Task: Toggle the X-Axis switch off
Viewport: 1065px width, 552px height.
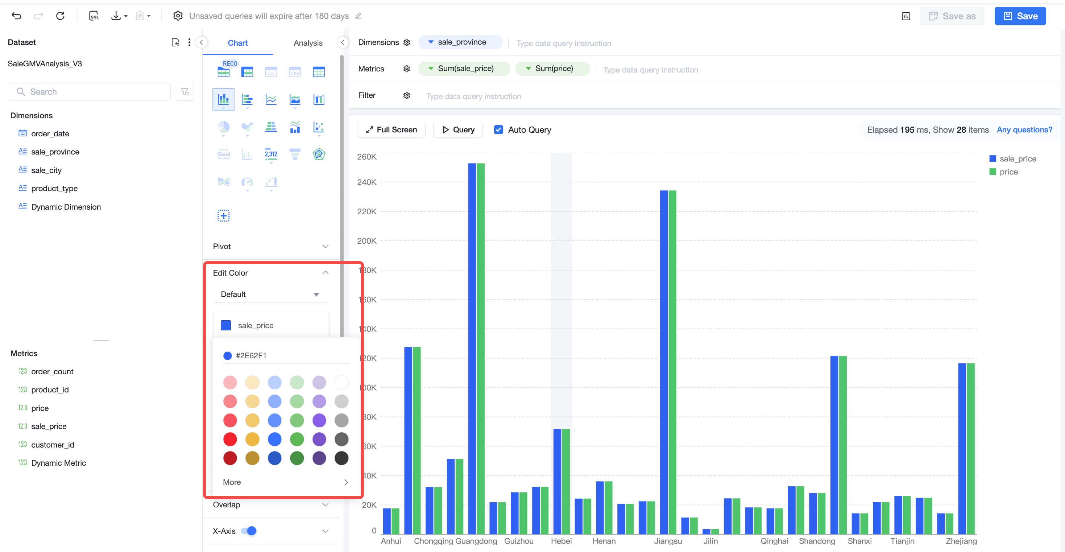Action: click(x=249, y=531)
